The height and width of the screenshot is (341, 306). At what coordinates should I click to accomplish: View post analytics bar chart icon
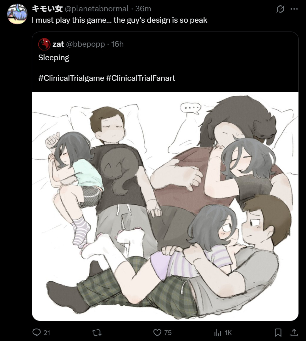(x=218, y=332)
